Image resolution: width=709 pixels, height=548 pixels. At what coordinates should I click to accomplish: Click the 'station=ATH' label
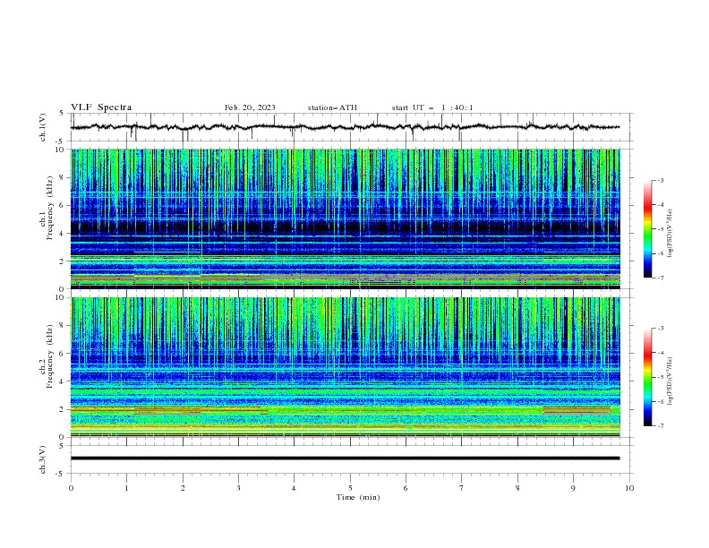[x=332, y=107]
